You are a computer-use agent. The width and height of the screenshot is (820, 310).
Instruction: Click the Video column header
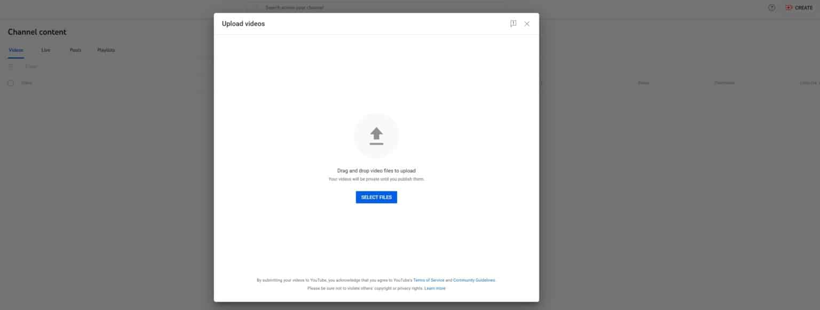pos(27,83)
